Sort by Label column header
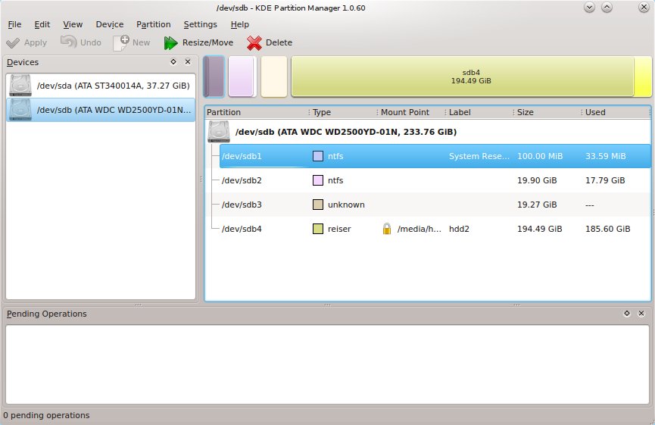This screenshot has width=655, height=425. pyautogui.click(x=479, y=112)
